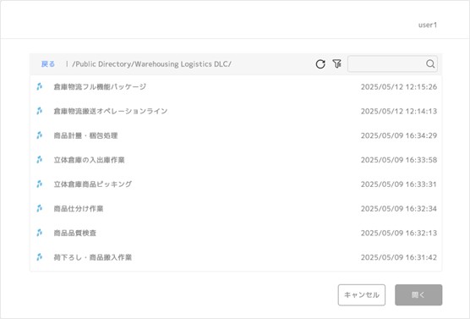
Task: Click the /Public Directory/Warehousing Logistics DLC/ path
Action: click(x=151, y=64)
